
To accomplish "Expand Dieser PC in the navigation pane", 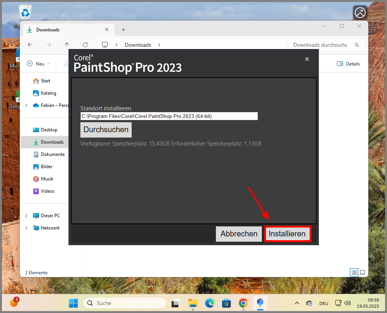I will [x=26, y=215].
